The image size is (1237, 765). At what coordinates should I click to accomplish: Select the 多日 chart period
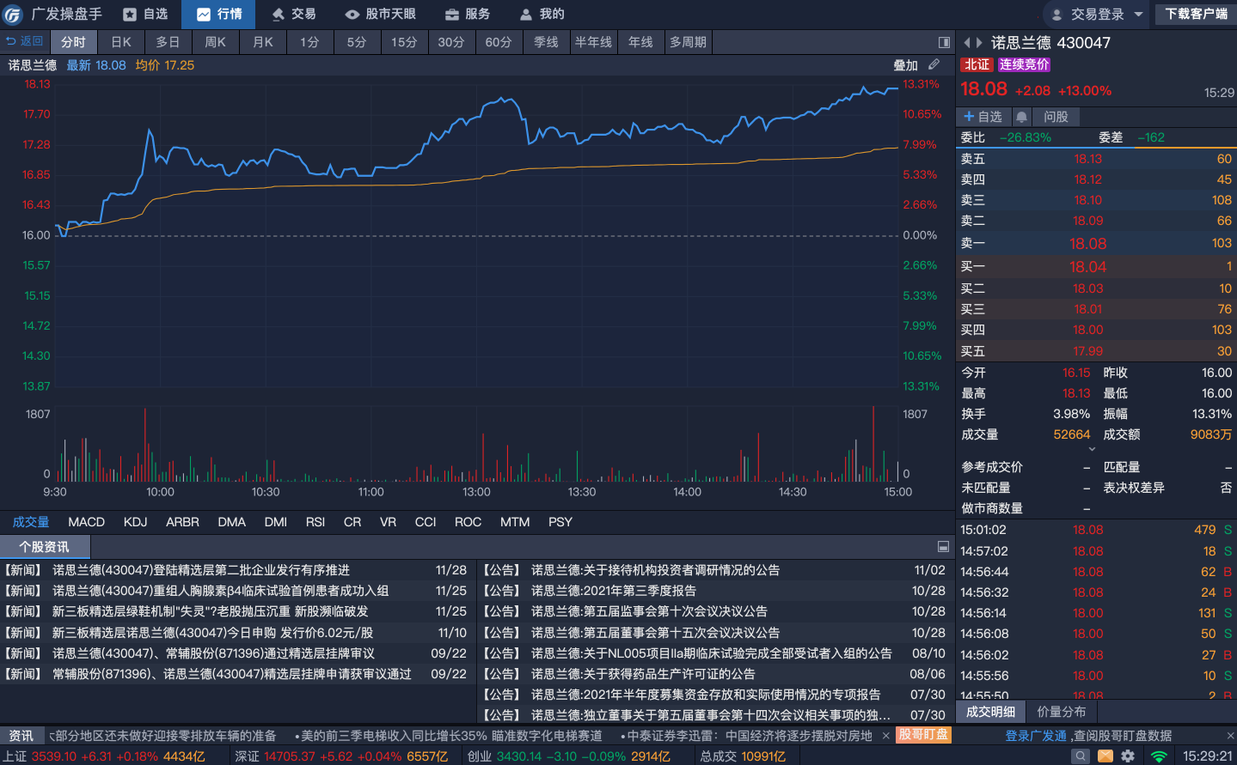click(168, 42)
